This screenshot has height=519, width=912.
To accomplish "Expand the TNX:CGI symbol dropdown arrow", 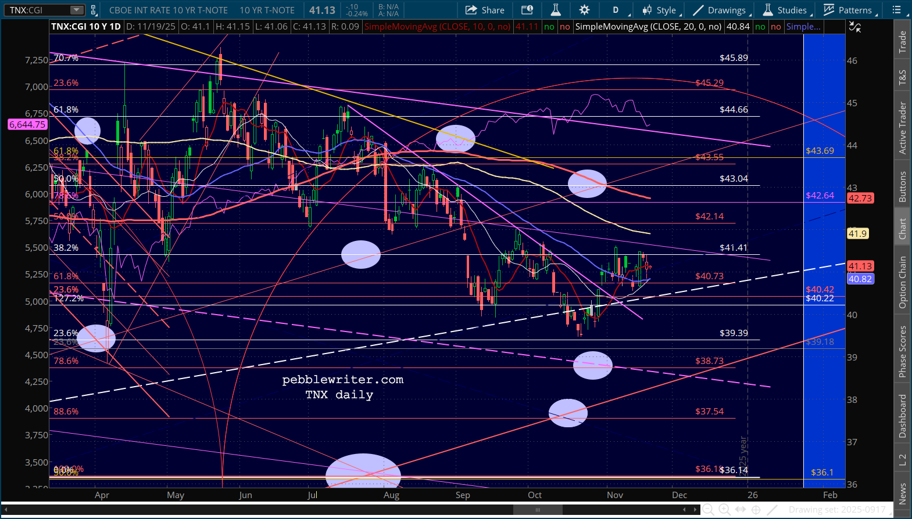I will point(77,10).
